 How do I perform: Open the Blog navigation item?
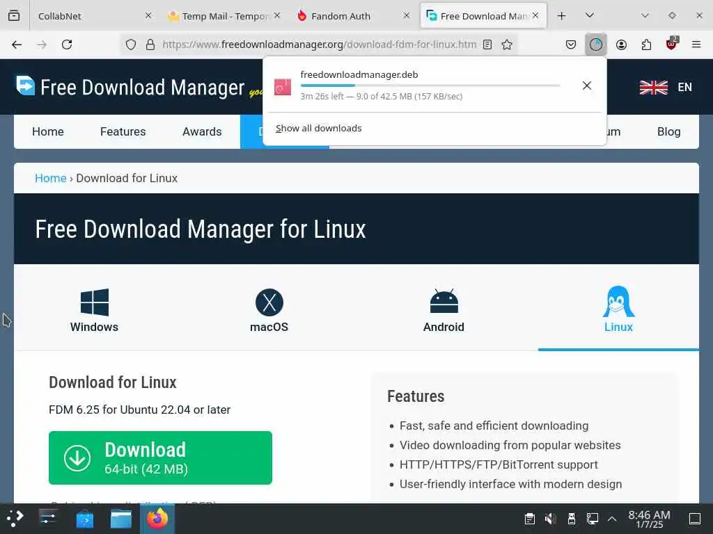(x=668, y=131)
